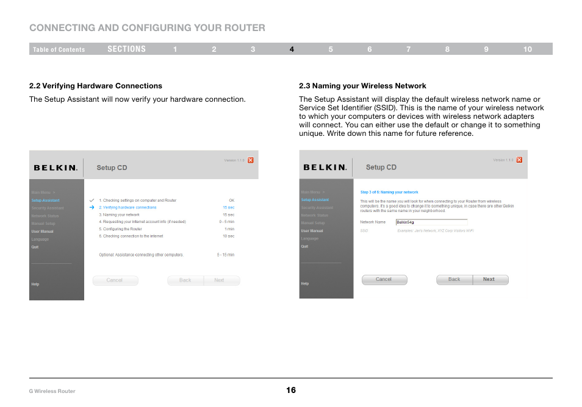Open User Manual in left Setup CD sidebar

(x=42, y=232)
